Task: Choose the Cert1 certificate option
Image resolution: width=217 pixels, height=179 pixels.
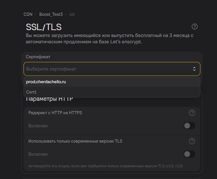Action: point(31,92)
